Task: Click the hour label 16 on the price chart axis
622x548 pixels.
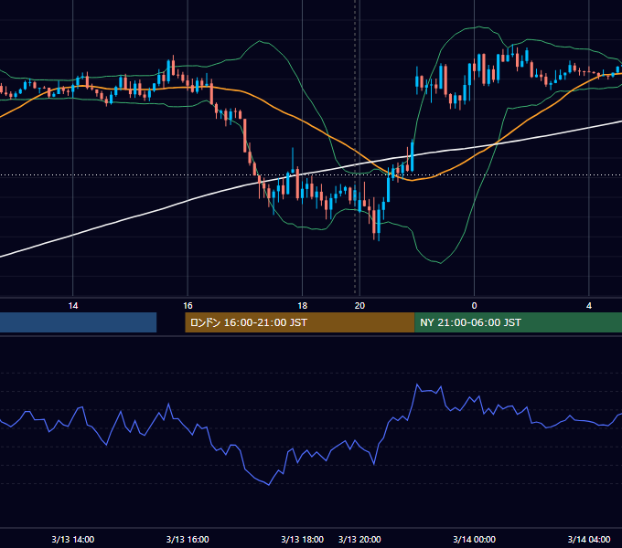Action: [188, 306]
